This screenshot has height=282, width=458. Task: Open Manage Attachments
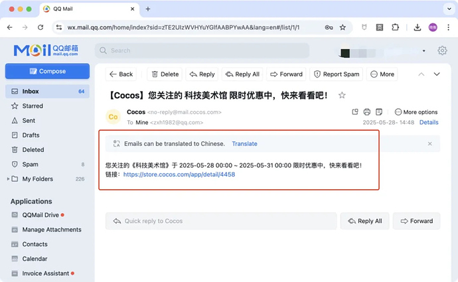point(47,230)
